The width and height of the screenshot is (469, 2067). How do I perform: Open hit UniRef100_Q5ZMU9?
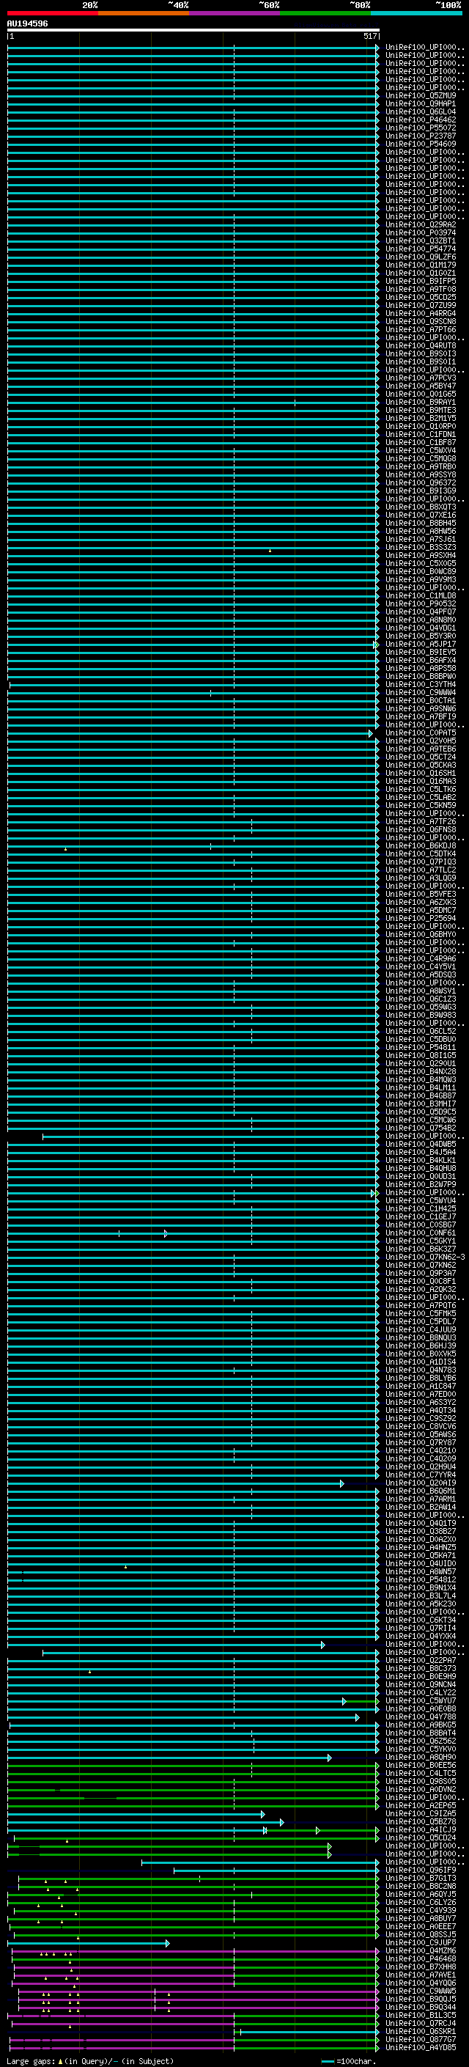tap(421, 95)
